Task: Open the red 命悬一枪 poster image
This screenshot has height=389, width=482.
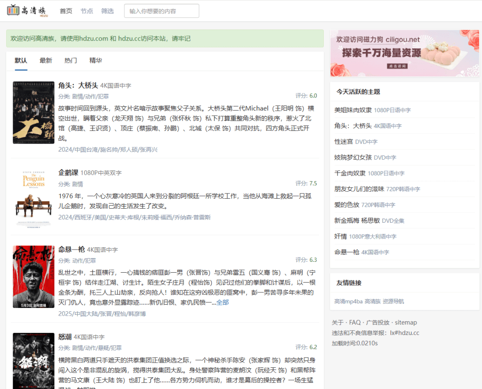Action: (33, 276)
